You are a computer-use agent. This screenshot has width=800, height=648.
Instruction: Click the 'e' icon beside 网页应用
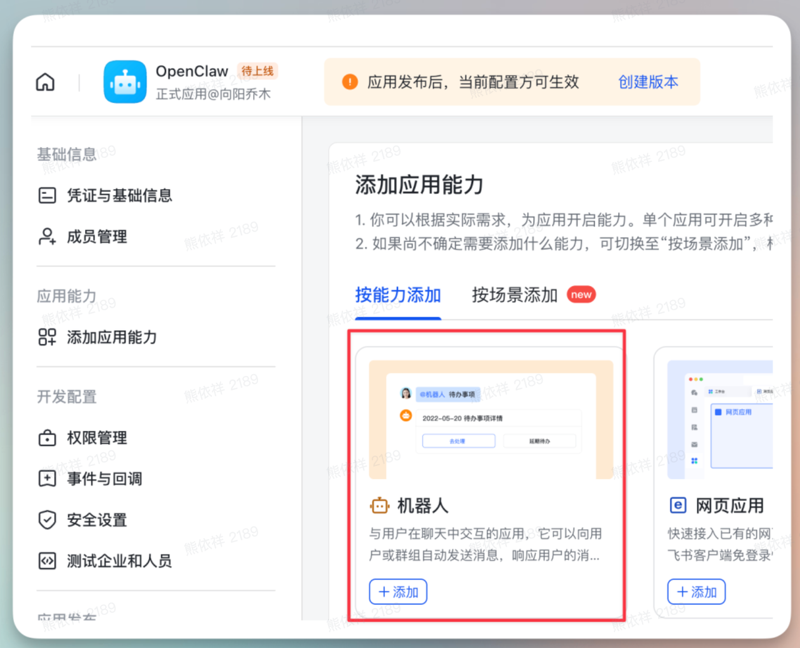pos(678,505)
